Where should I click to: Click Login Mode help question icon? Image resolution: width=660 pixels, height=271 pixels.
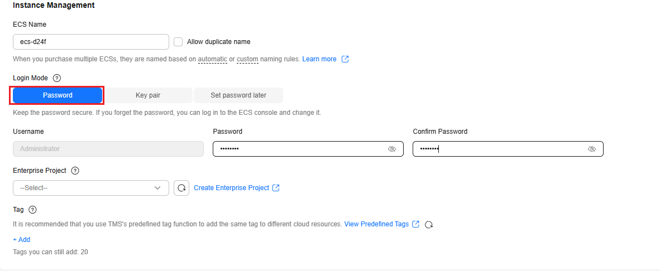tap(56, 78)
